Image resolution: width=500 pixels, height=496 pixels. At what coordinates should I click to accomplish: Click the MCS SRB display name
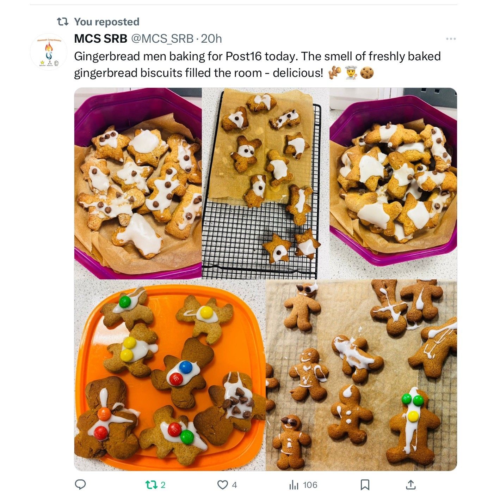coord(100,38)
